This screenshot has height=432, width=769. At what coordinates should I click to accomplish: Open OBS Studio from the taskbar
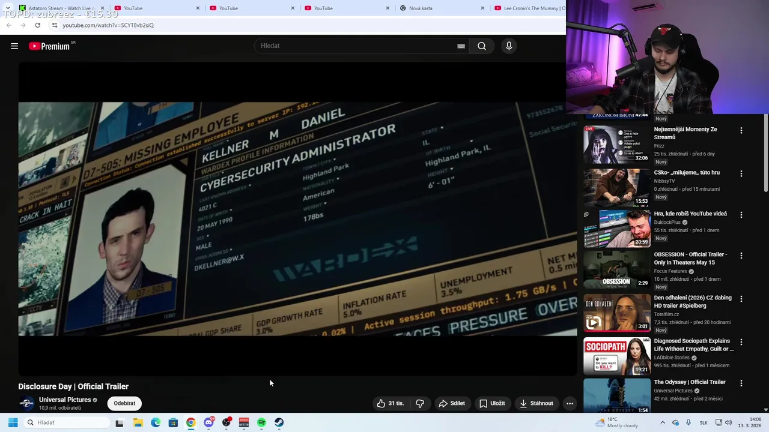click(226, 422)
